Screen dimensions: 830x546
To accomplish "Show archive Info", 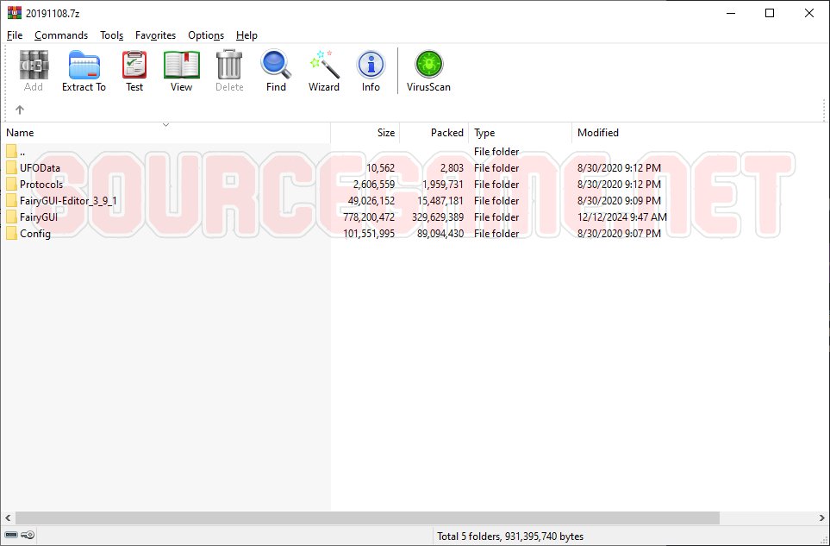I will (371, 71).
